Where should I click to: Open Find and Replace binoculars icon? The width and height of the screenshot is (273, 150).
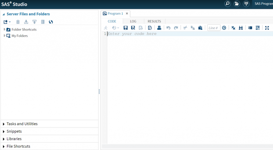coord(241,28)
